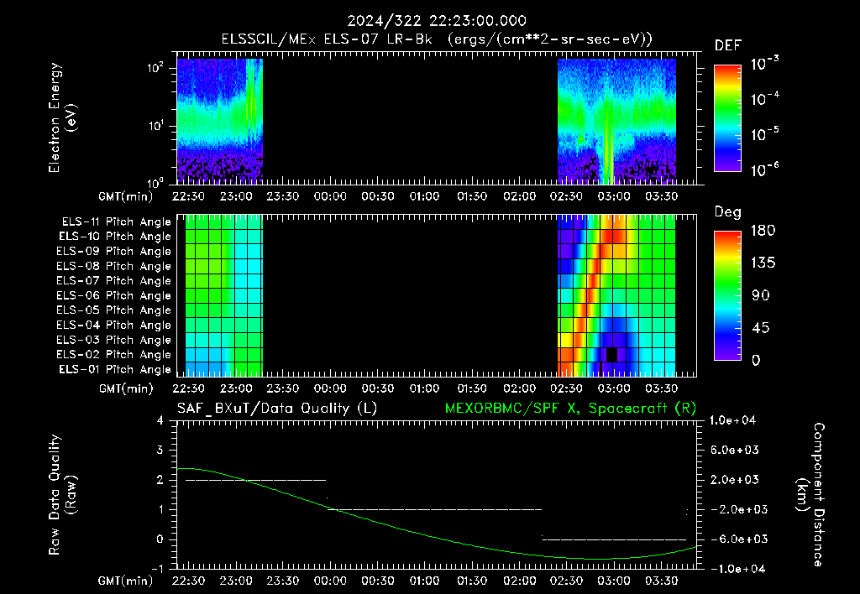Click the GMT(min) label under the top plot
860x594 pixels.
[126, 196]
